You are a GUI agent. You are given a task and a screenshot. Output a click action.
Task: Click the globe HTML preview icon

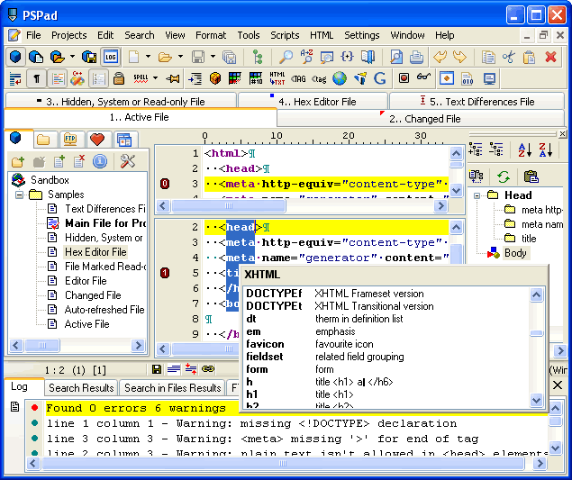click(340, 78)
